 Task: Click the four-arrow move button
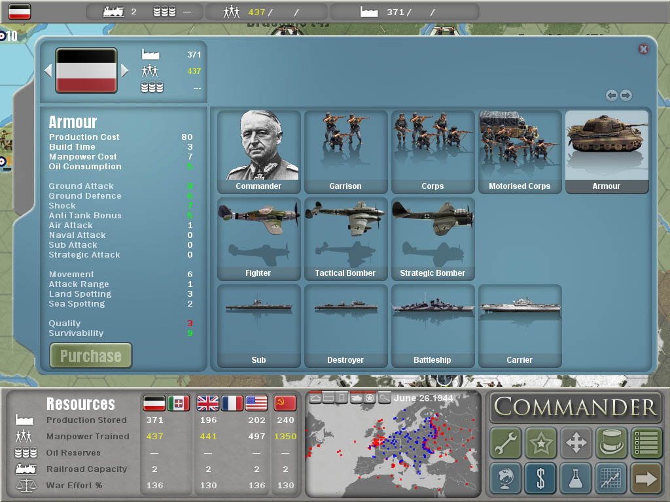(x=576, y=443)
